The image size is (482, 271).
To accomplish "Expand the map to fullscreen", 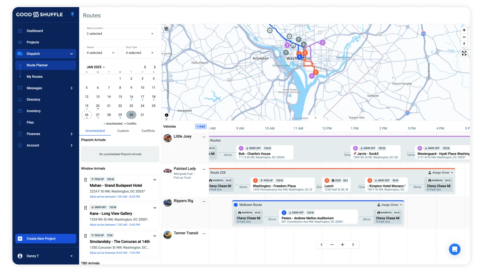I will 464,53.
